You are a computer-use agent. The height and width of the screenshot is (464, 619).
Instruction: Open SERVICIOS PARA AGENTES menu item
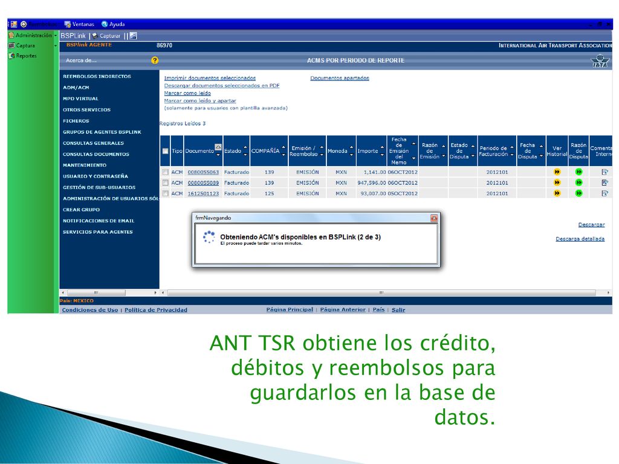(x=97, y=231)
